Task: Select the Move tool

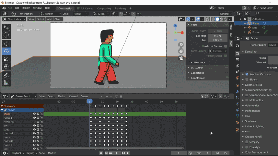Action: (x=6, y=44)
